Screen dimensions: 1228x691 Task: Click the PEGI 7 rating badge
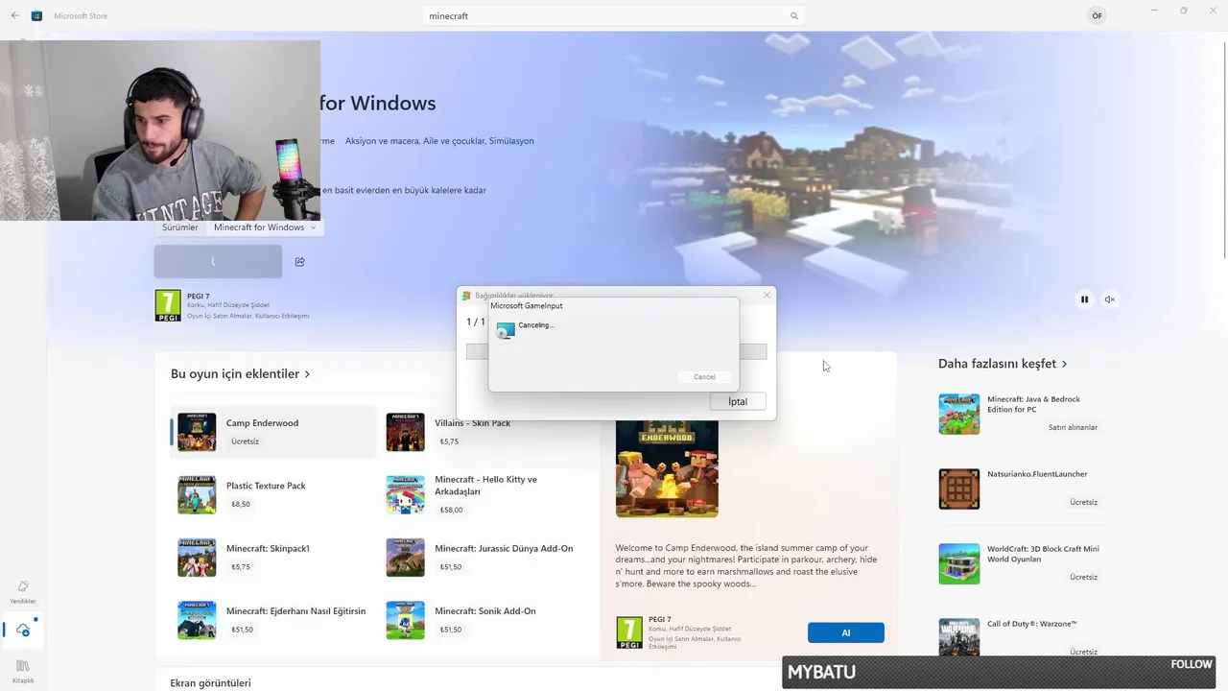(168, 305)
